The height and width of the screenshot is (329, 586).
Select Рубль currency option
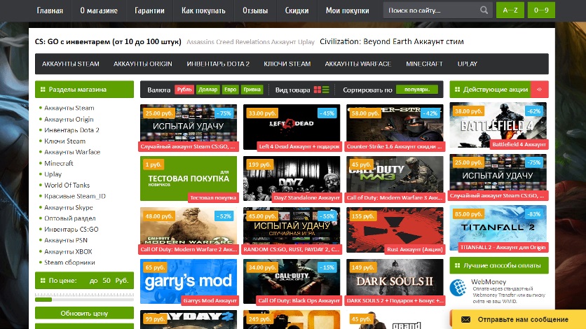(184, 90)
